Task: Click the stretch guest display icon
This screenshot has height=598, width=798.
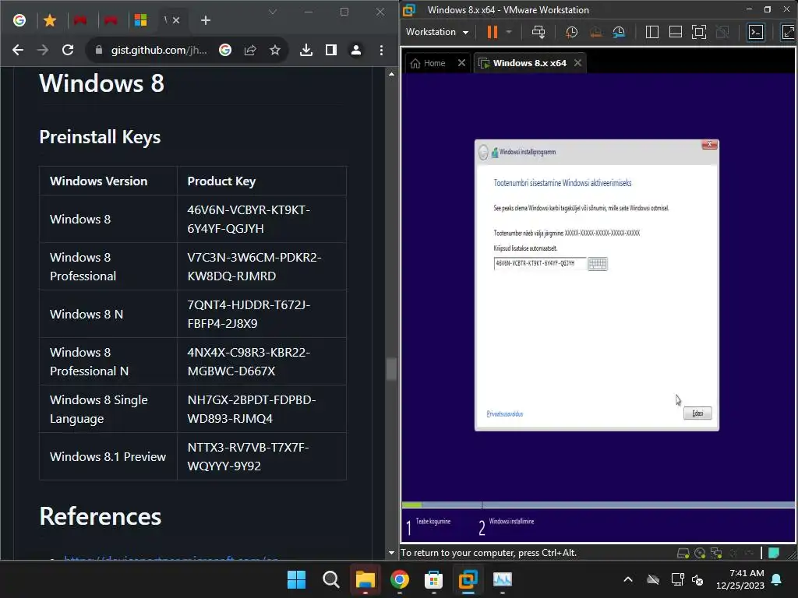Action: pyautogui.click(x=788, y=32)
